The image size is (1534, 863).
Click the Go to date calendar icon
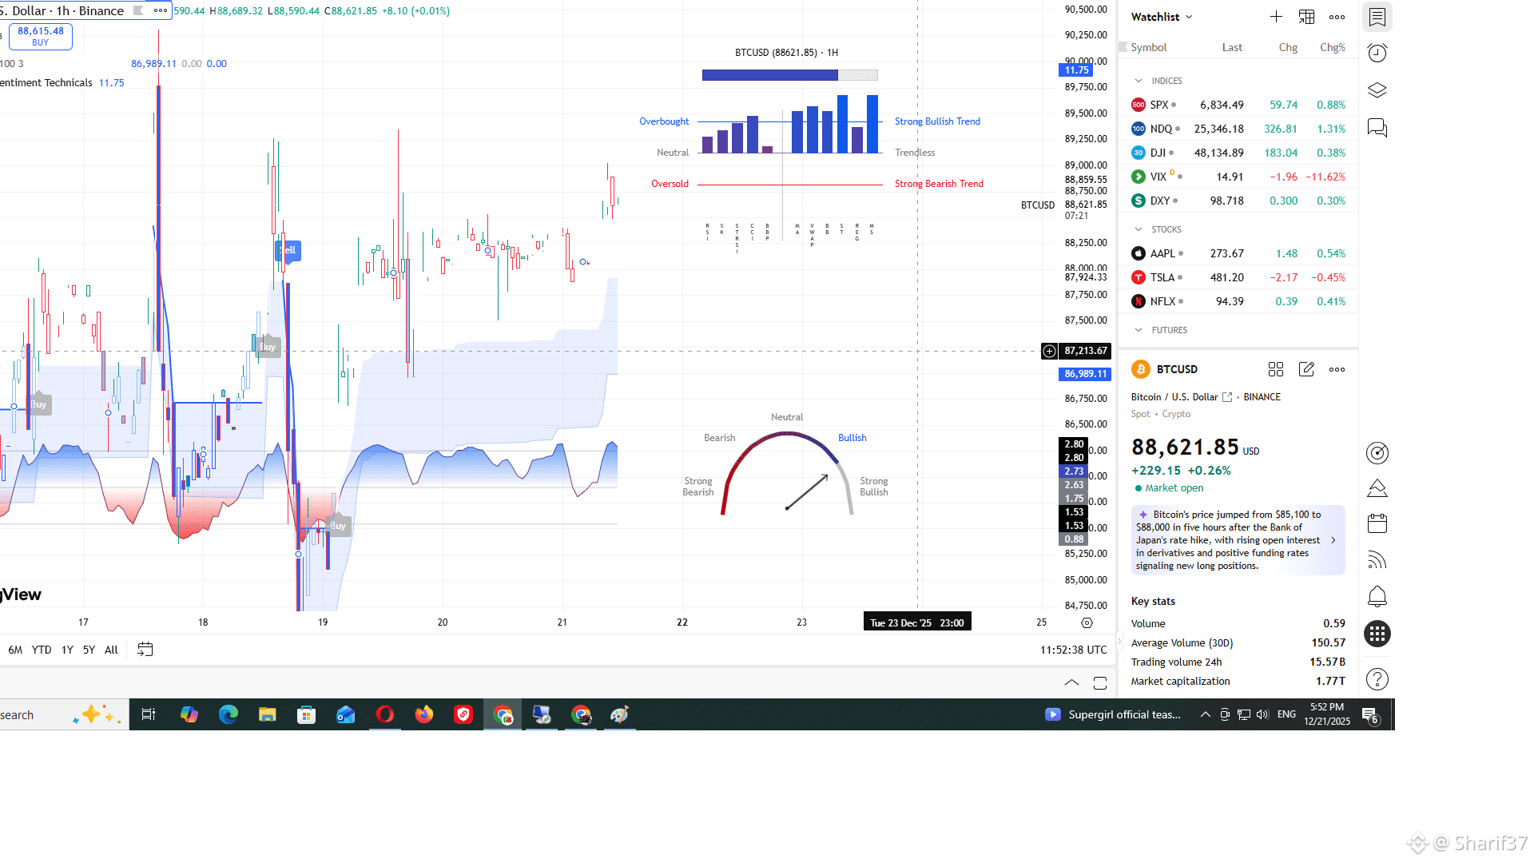click(x=145, y=650)
